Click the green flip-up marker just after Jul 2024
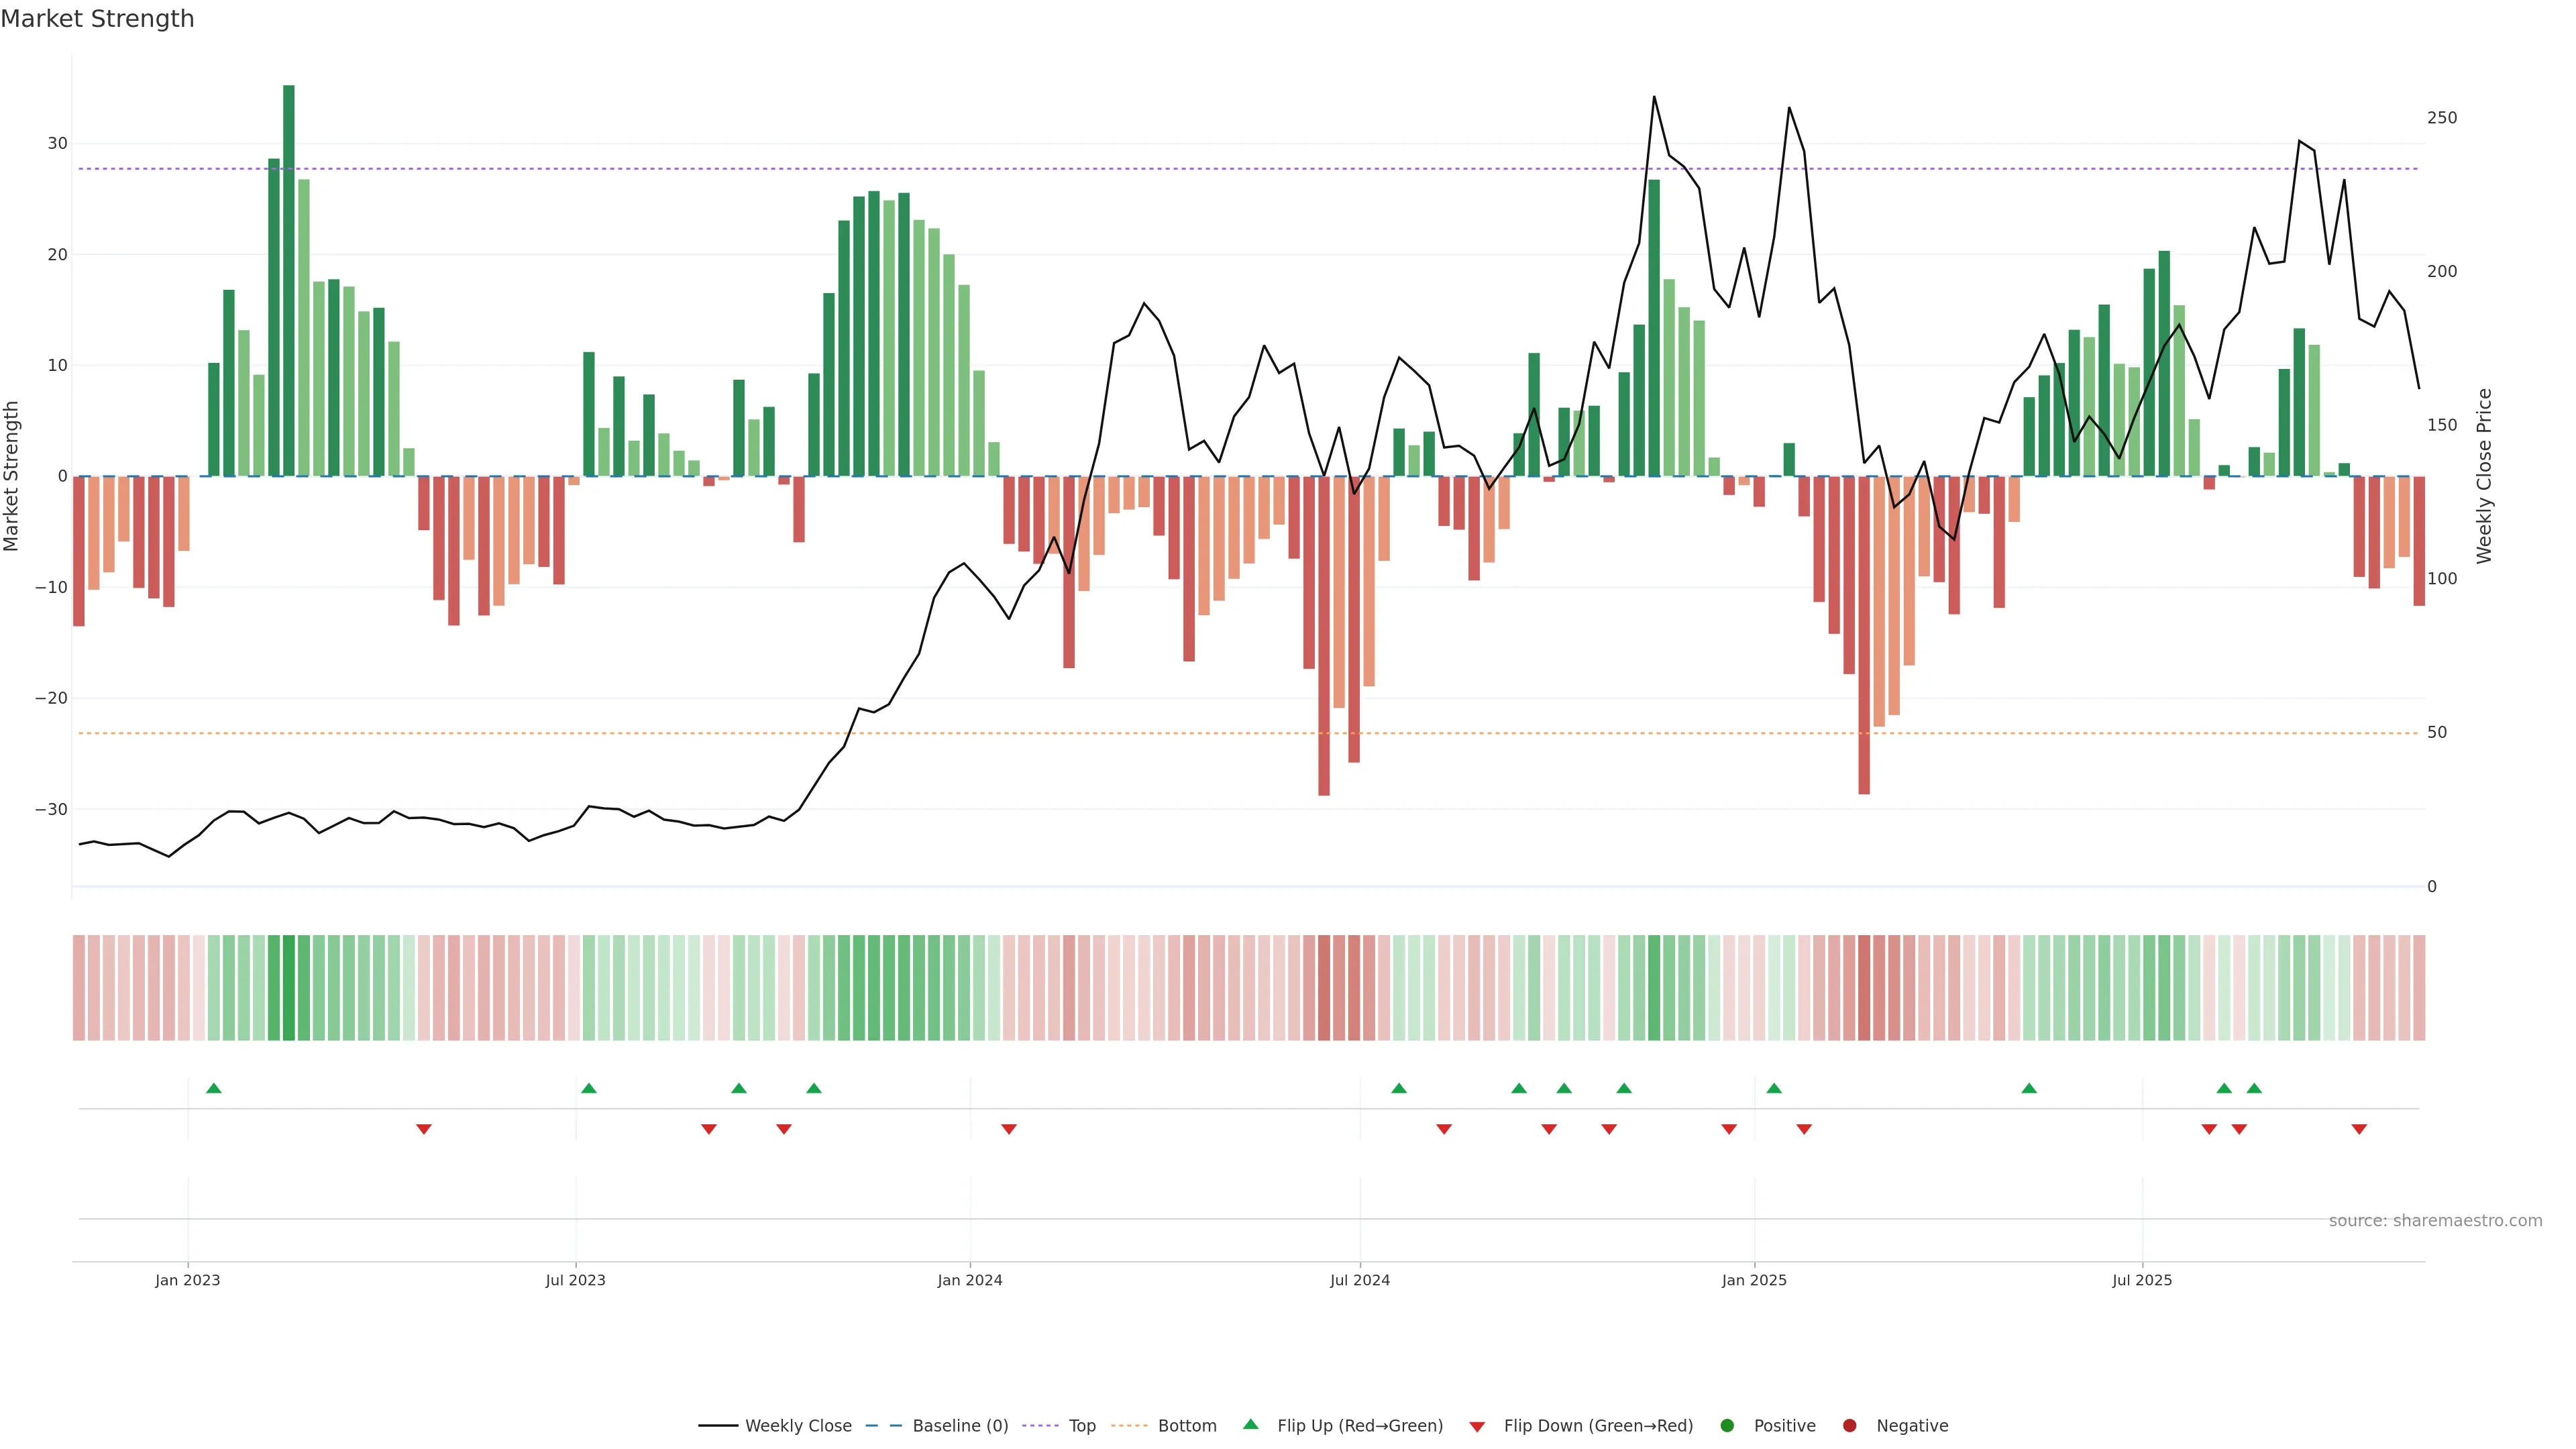Image resolution: width=2576 pixels, height=1449 pixels. click(1399, 1088)
